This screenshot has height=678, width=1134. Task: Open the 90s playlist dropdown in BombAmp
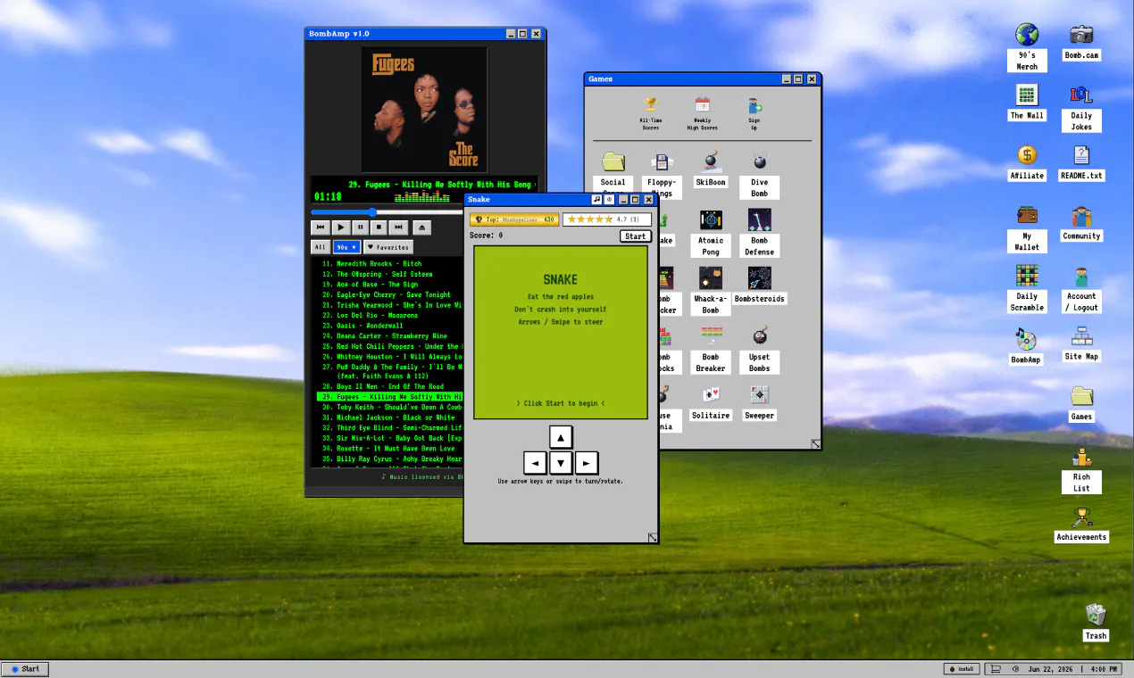pyautogui.click(x=346, y=247)
